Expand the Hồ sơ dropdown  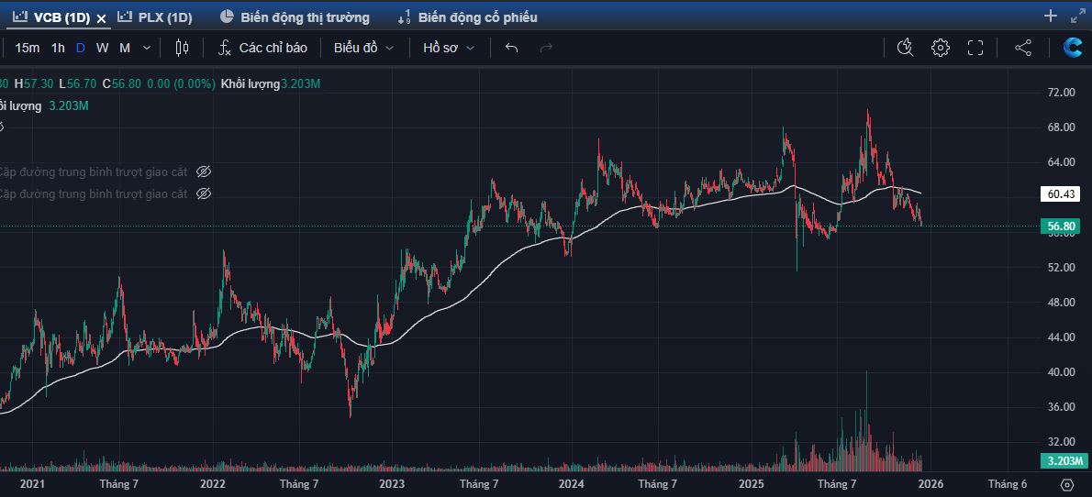click(449, 48)
